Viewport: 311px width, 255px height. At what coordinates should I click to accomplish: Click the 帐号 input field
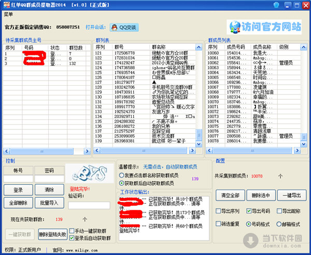pos(18,179)
